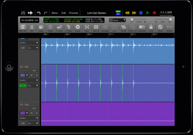Screen dimensions: 193x135
Task: Click the waveform editor icon
Action: click(x=30, y=13)
